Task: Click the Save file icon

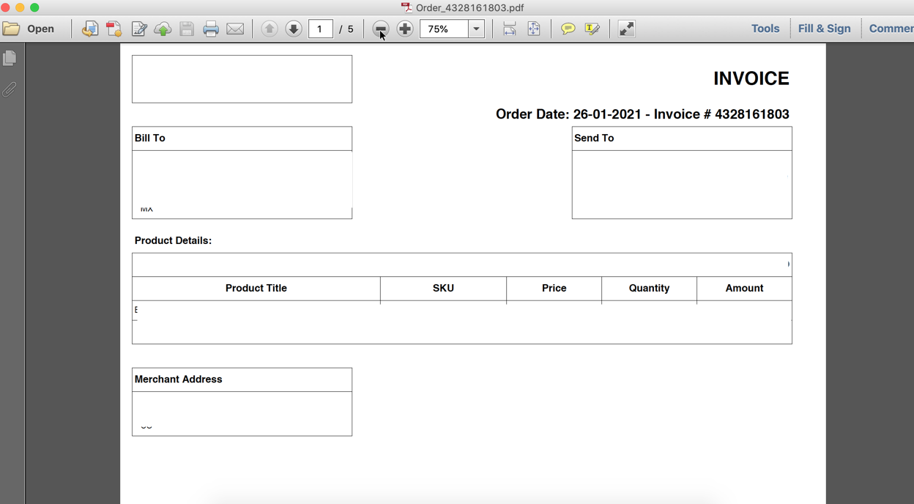Action: pos(186,29)
